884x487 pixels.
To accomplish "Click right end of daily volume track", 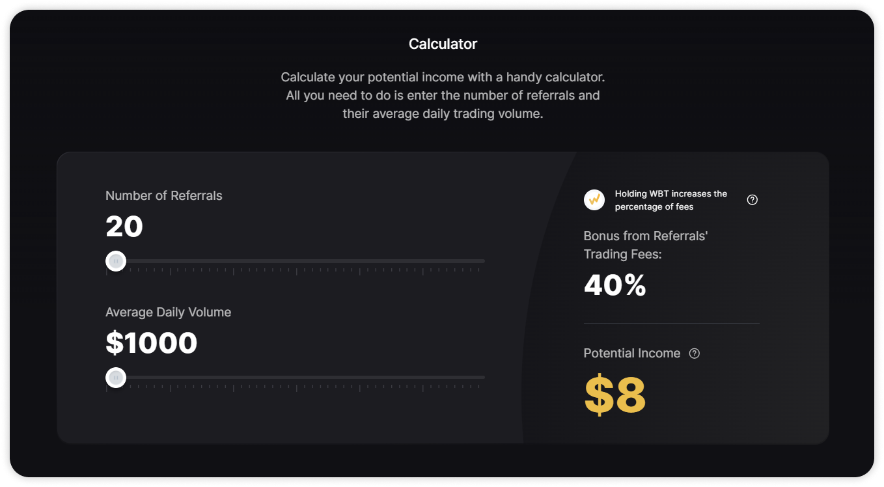I will coord(482,378).
